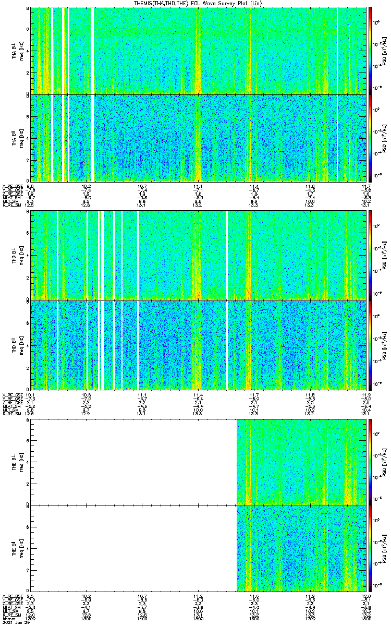
Task: Click the 'R_RE_SM' row label under THA panels
Action: tap(11, 205)
